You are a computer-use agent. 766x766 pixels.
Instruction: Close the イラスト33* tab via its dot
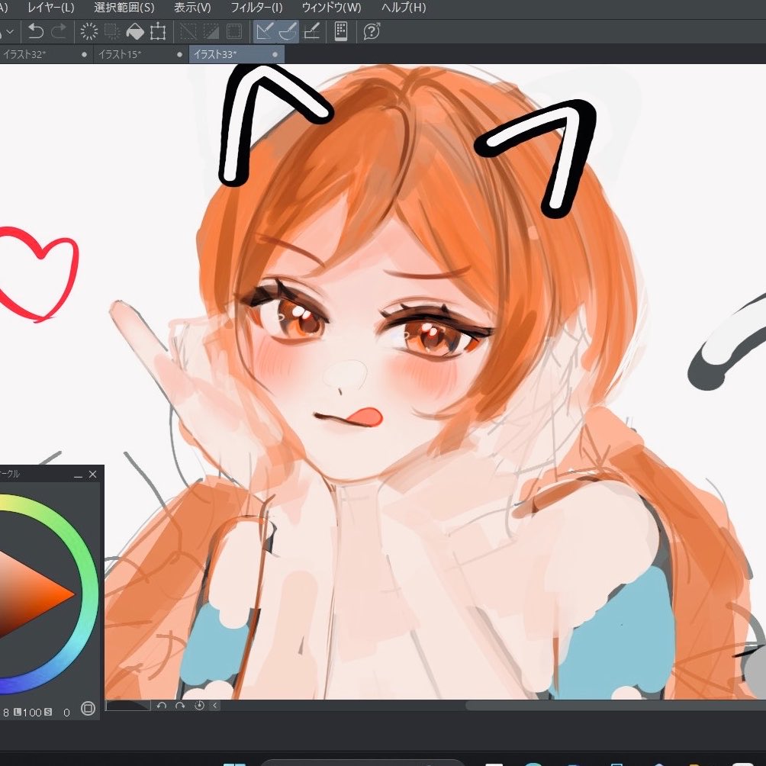[275, 54]
